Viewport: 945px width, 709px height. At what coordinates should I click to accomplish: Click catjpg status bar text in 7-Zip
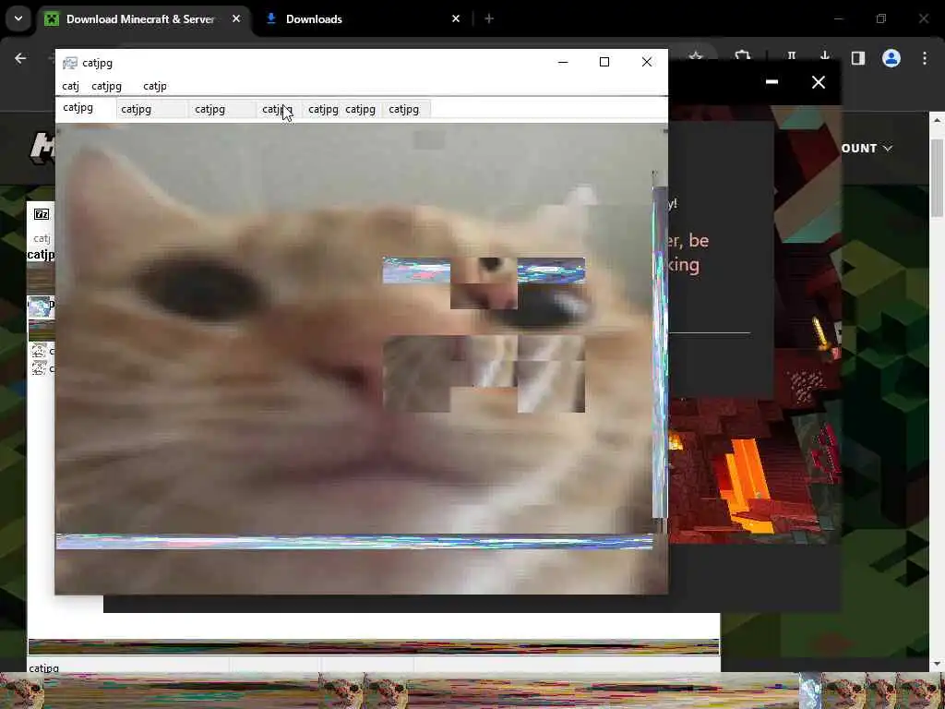pos(44,668)
